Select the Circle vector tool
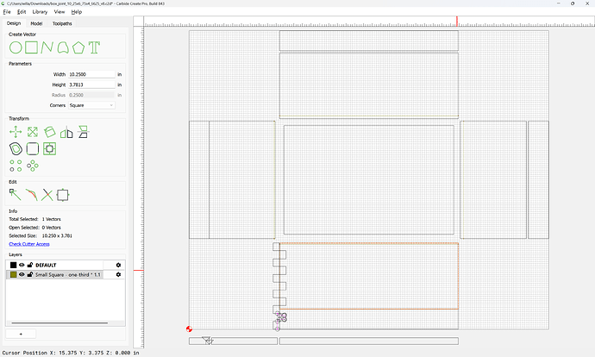 (16, 47)
